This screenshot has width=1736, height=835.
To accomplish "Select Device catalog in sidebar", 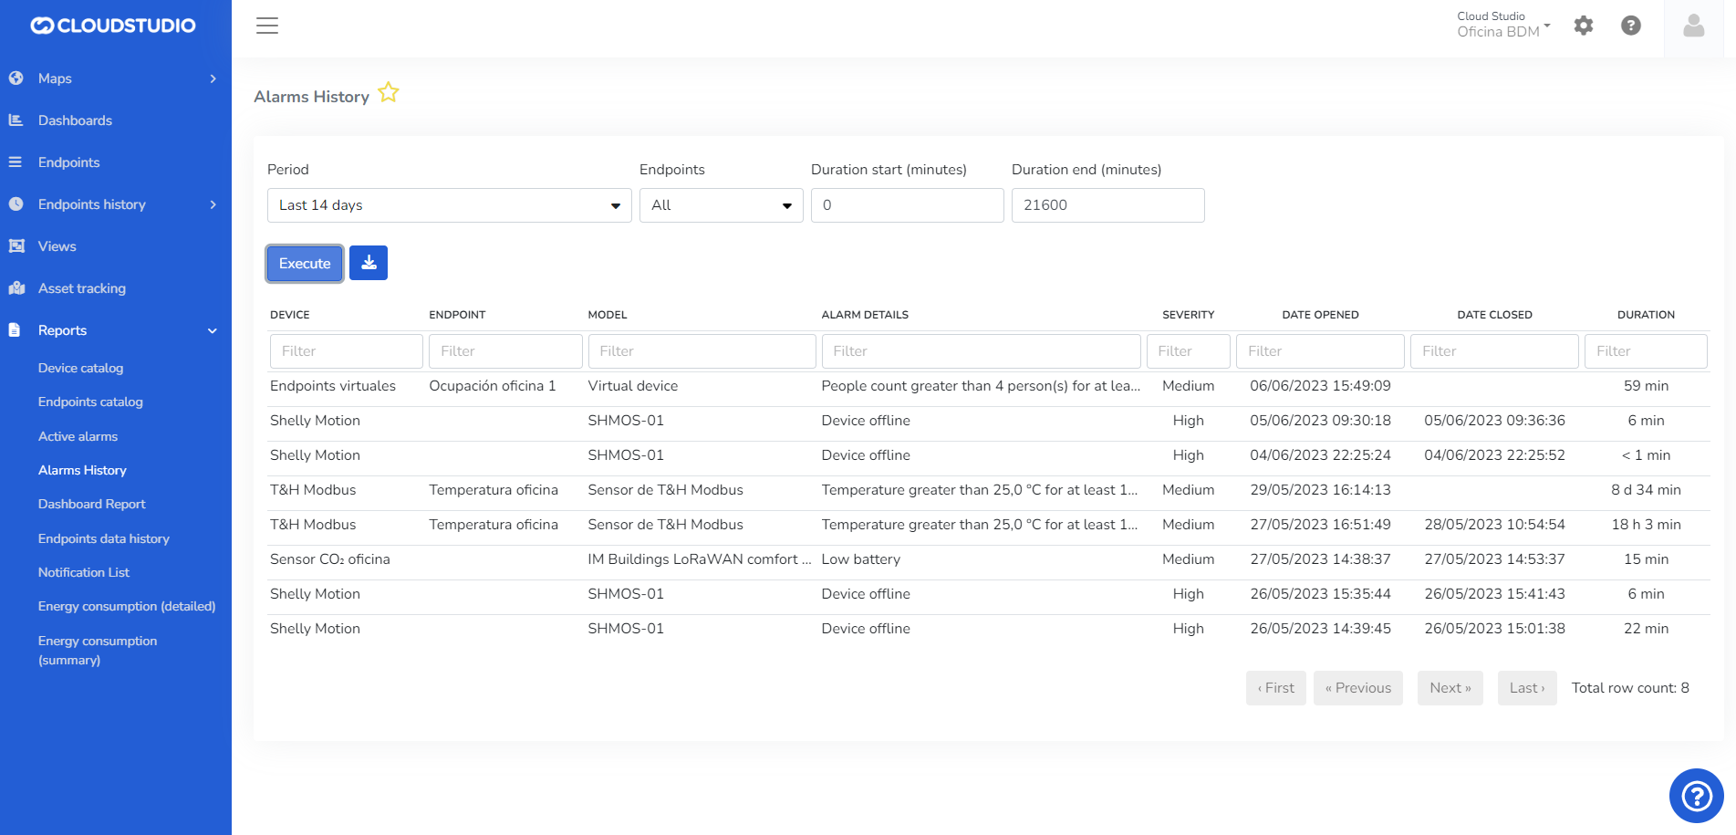I will 80,368.
